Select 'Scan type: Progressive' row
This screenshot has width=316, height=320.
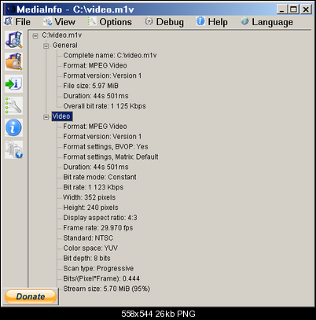pyautogui.click(x=98, y=269)
